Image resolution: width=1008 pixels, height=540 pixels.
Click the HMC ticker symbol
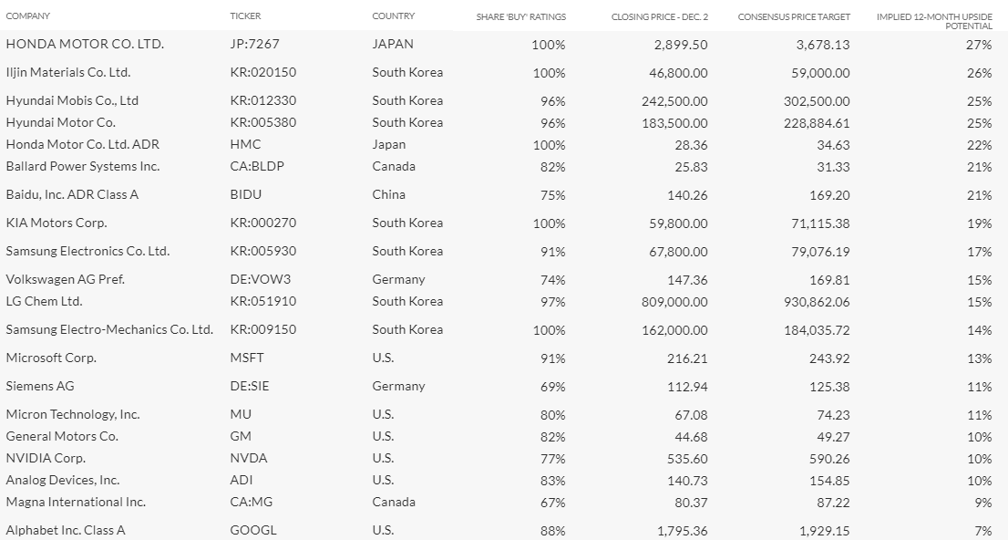coord(245,144)
